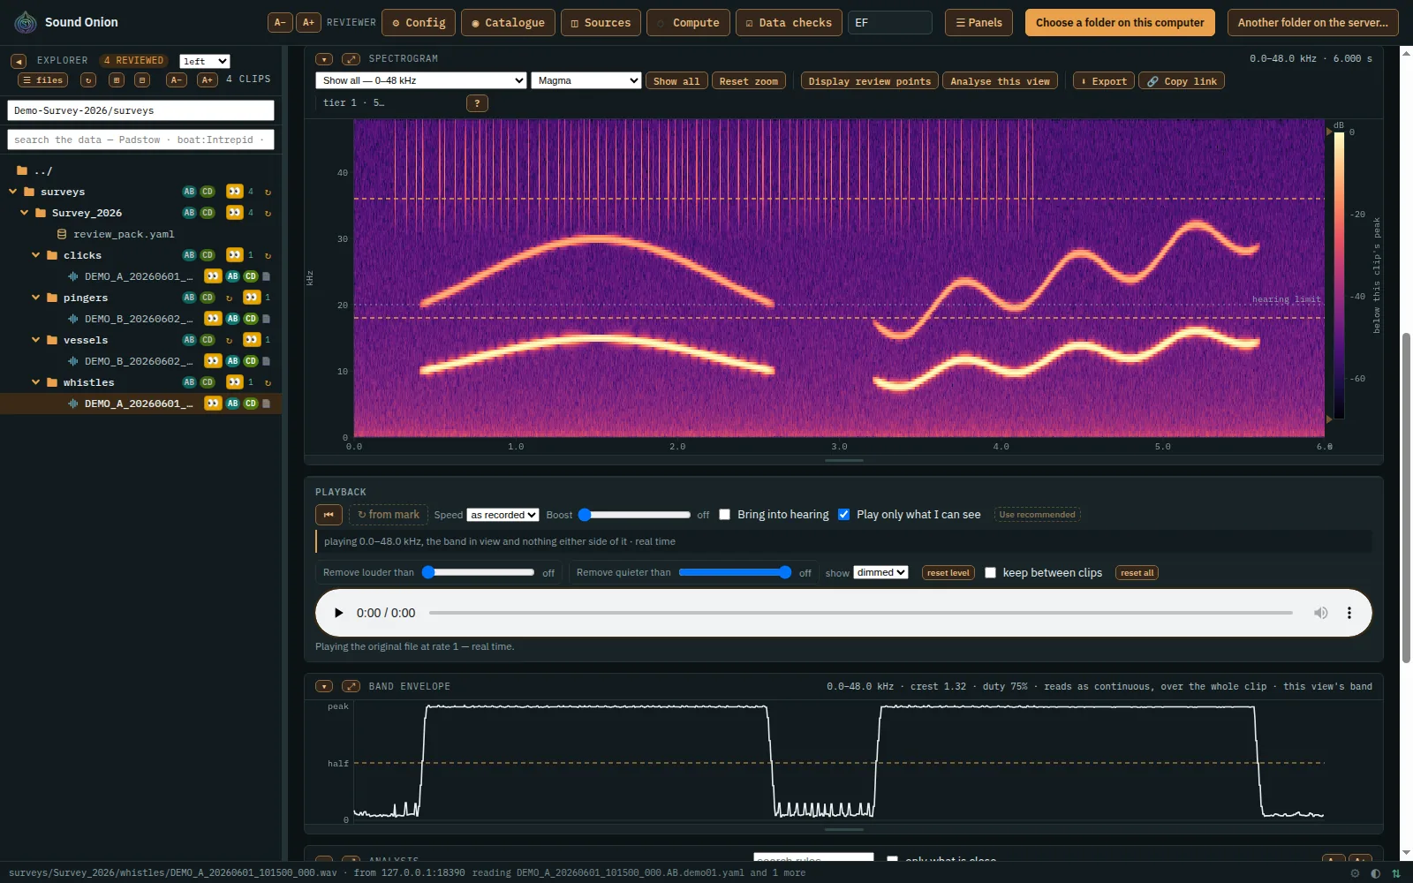This screenshot has height=883, width=1413.
Task: Open the Compute tab
Action: [688, 23]
